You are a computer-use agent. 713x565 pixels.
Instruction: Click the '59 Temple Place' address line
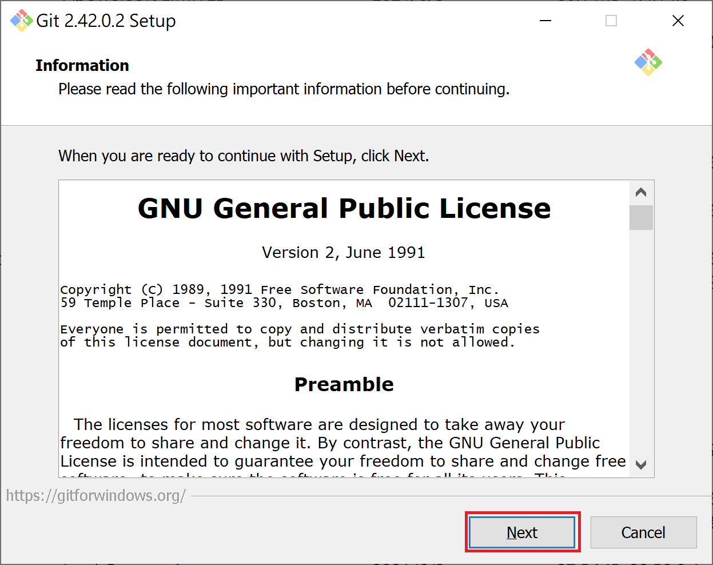284,303
